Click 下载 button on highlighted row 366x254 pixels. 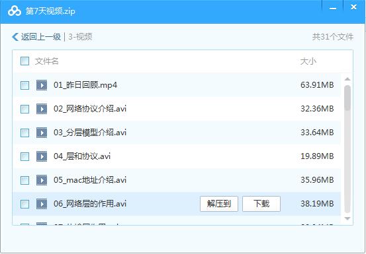pyautogui.click(x=261, y=204)
